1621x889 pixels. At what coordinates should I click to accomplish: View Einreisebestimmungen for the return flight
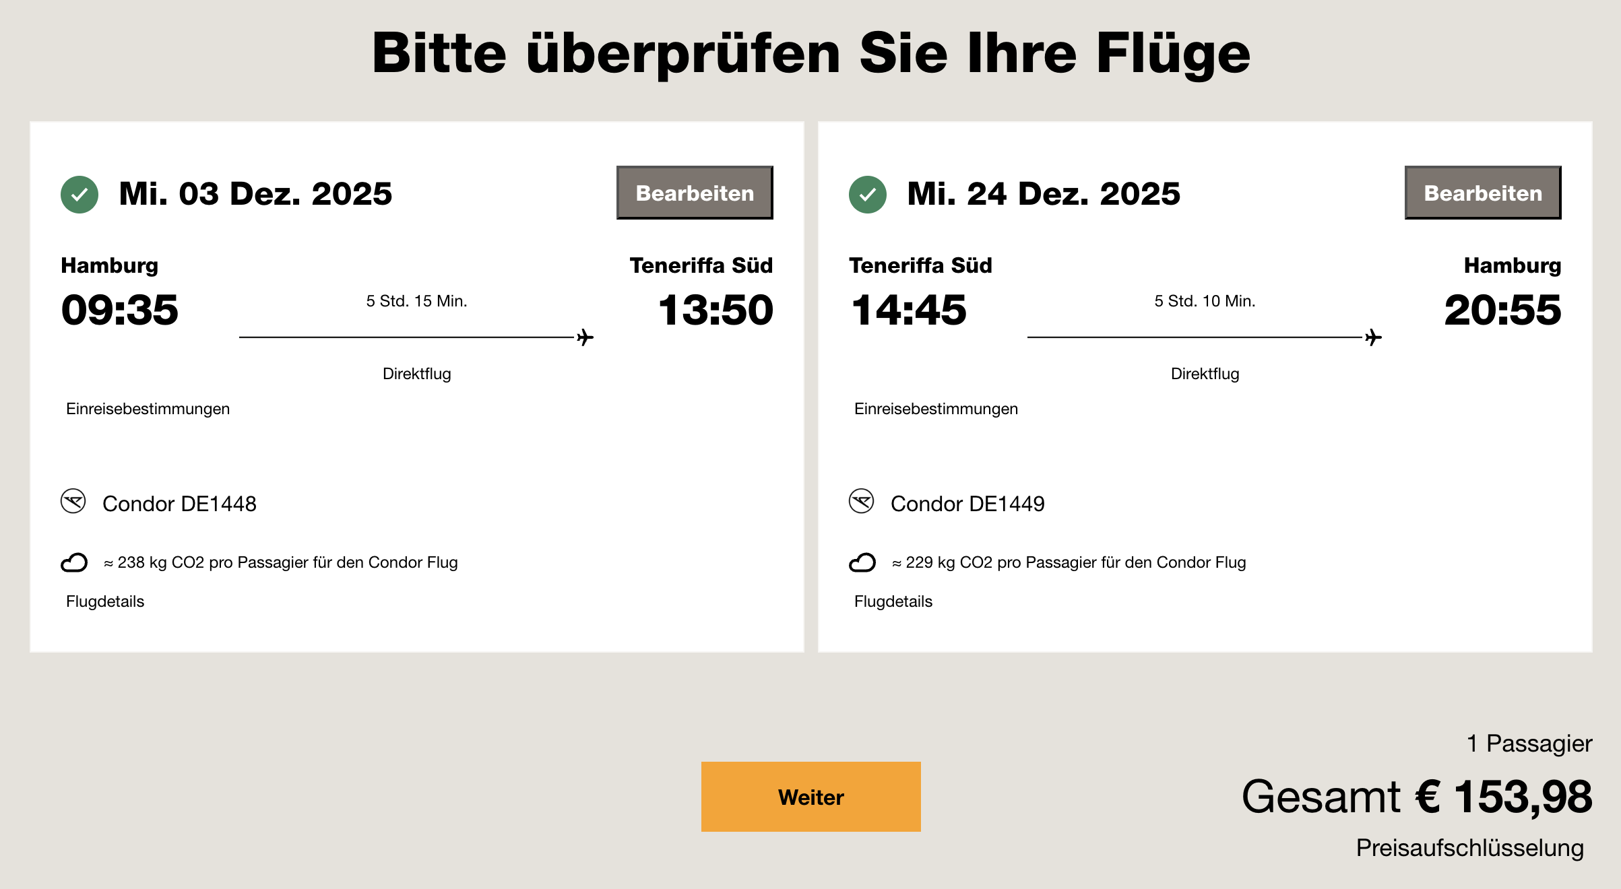936,409
